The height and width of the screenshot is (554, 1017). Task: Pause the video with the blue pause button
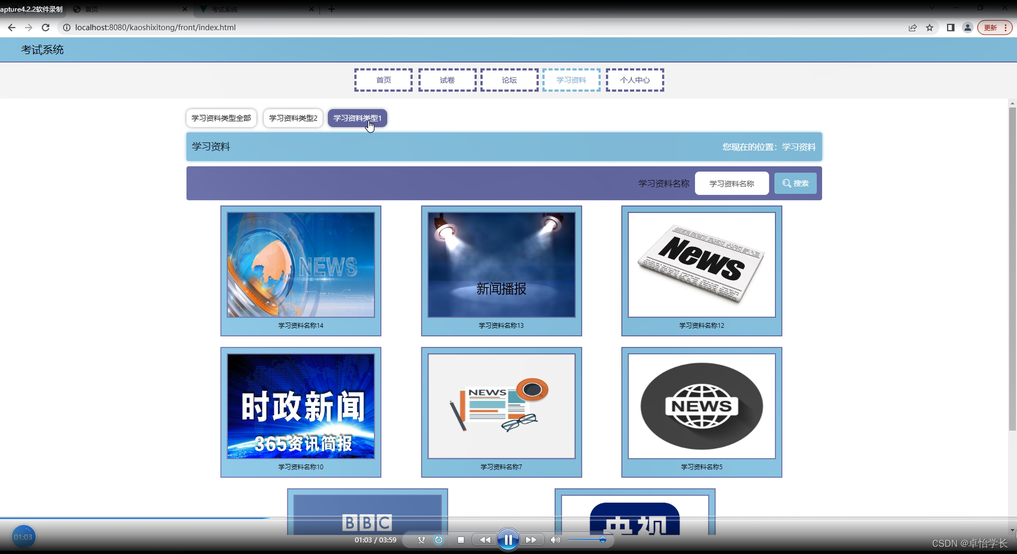point(508,540)
